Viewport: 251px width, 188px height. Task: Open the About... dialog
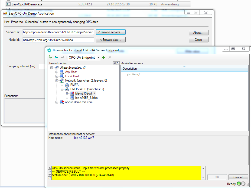click(198, 33)
